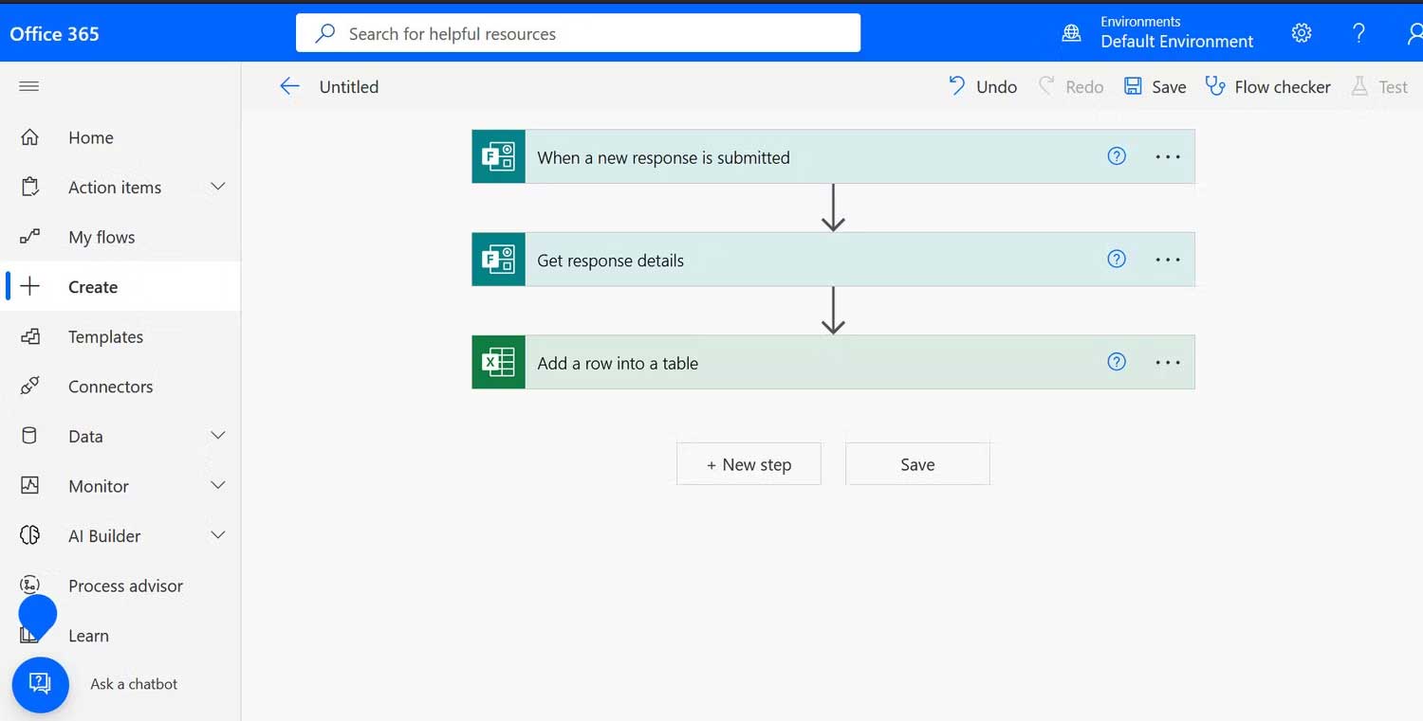Open the menu on When a new response is submitted

coord(1167,157)
